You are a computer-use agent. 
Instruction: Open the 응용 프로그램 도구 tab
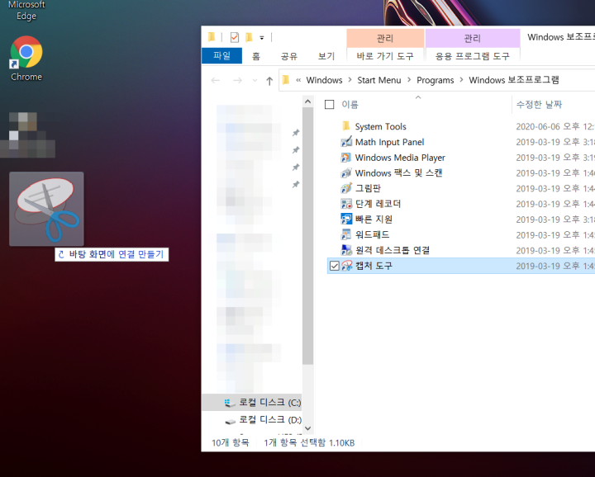[473, 56]
